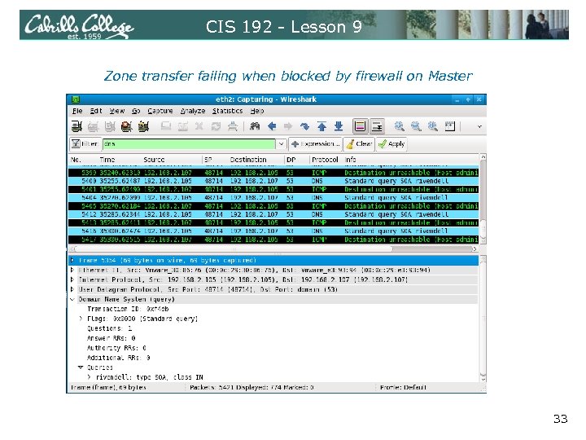This screenshot has height=440, width=586.
Task: Jump to first packet arrow icon
Action: 321,126
